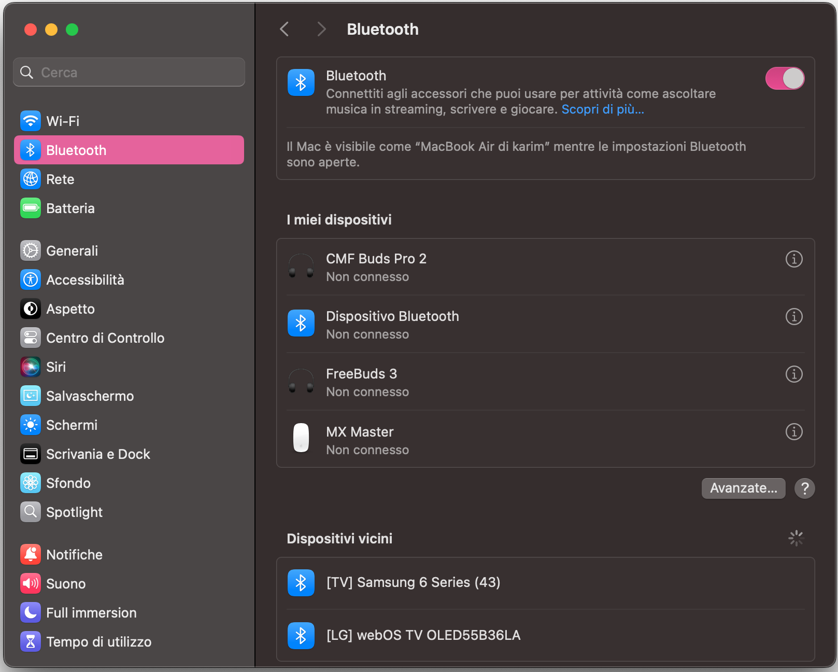Select the MX Master device name

click(x=360, y=432)
